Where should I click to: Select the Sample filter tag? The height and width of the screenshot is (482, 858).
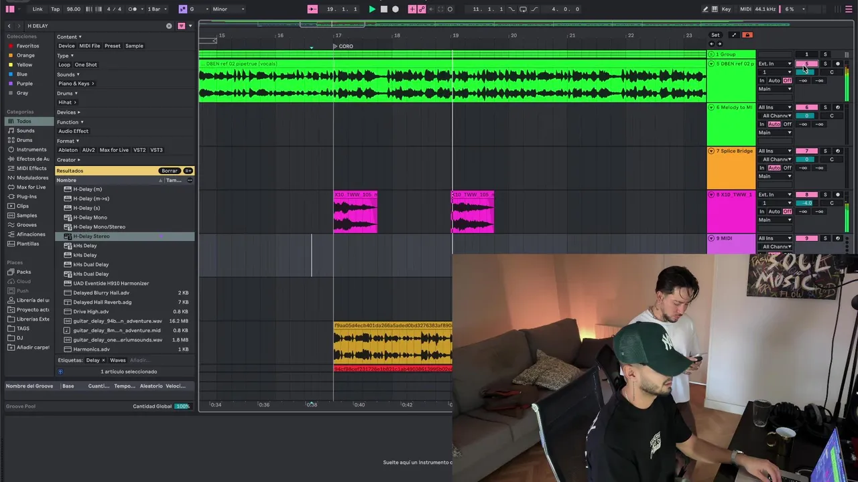pyautogui.click(x=134, y=46)
